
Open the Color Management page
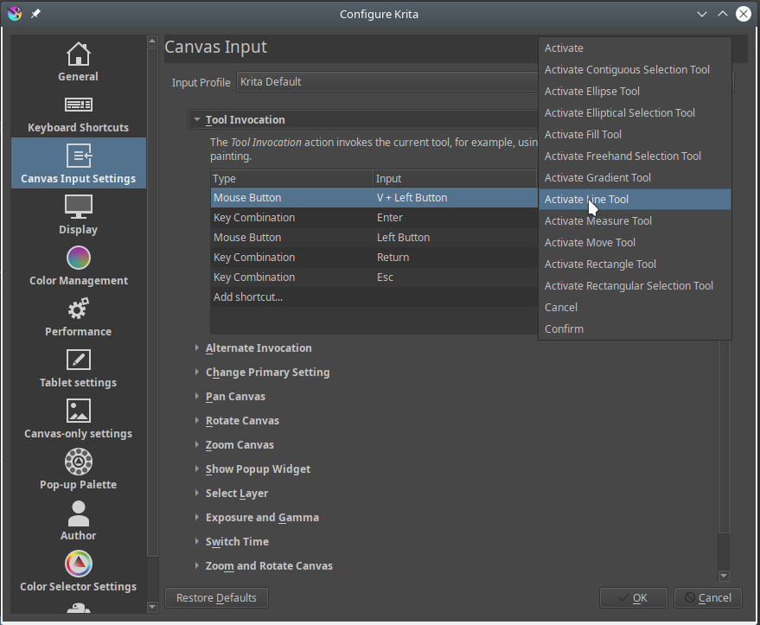tap(78, 265)
